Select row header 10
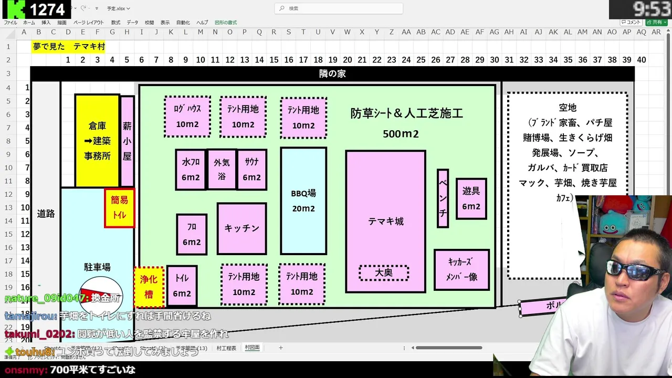The height and width of the screenshot is (378, 672). click(x=8, y=167)
